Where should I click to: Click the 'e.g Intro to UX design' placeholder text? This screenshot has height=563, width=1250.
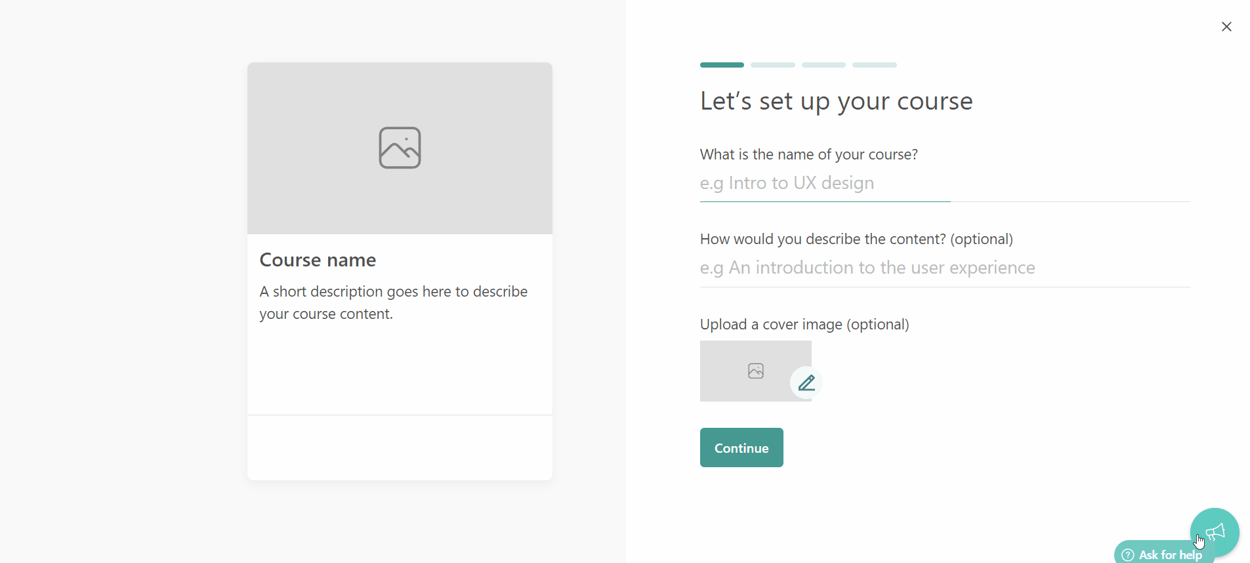pos(786,184)
